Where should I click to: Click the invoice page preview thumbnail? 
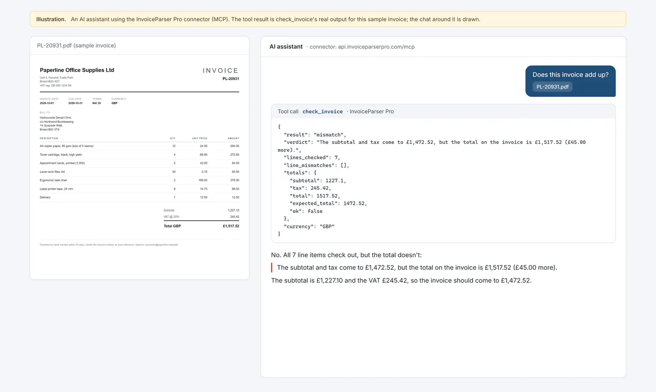point(139,166)
